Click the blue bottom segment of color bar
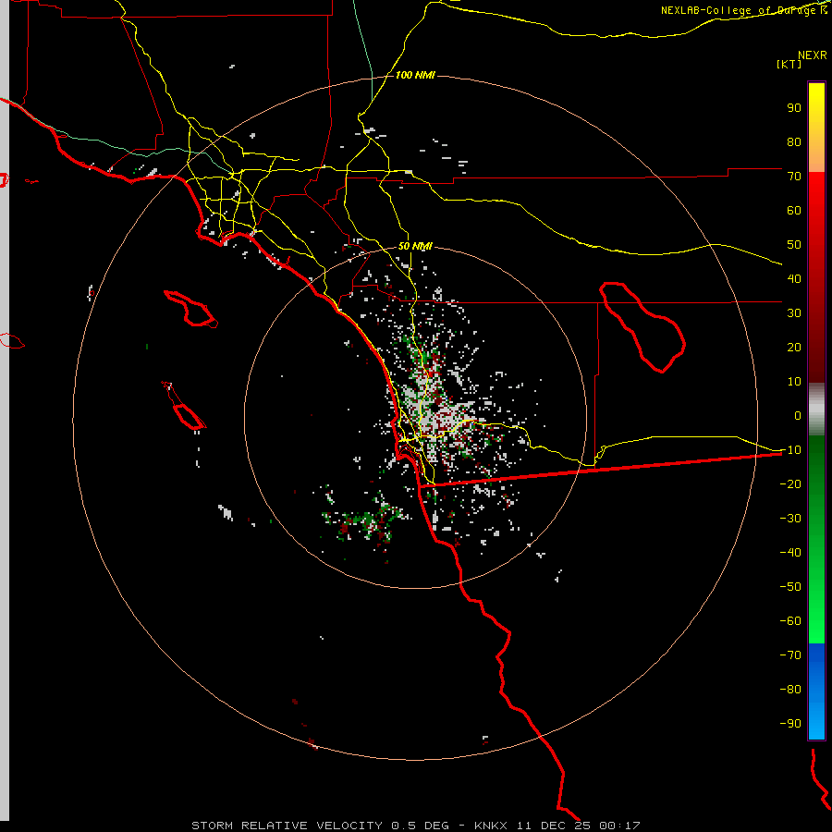This screenshot has width=832, height=832. coord(816,691)
